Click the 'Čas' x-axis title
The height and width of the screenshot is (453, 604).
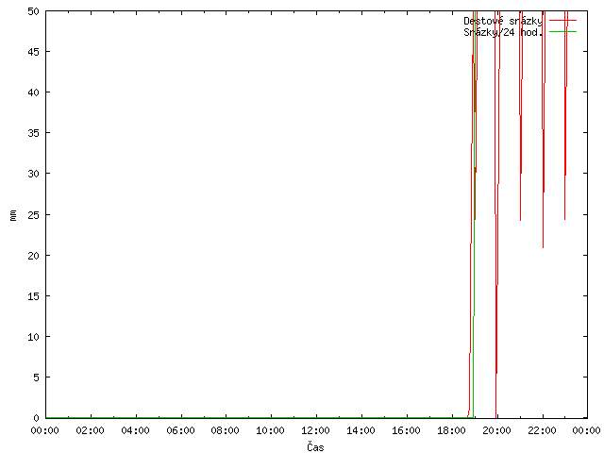pos(315,446)
